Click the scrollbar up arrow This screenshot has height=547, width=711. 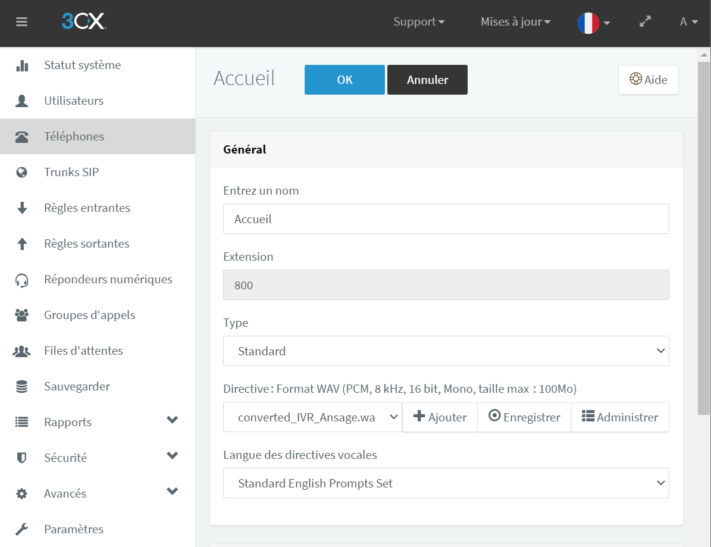(704, 55)
